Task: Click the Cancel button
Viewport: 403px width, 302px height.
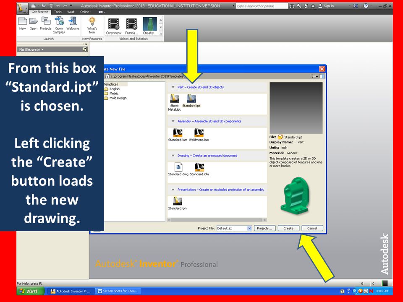Action: pyautogui.click(x=312, y=228)
